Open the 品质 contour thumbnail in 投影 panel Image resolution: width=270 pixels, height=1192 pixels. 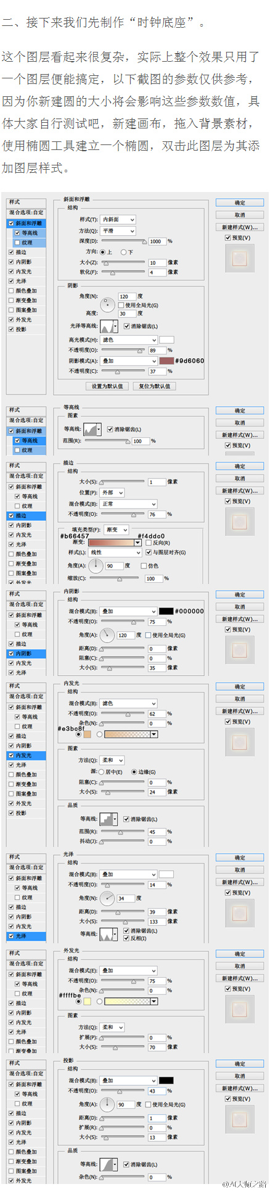click(x=108, y=1164)
